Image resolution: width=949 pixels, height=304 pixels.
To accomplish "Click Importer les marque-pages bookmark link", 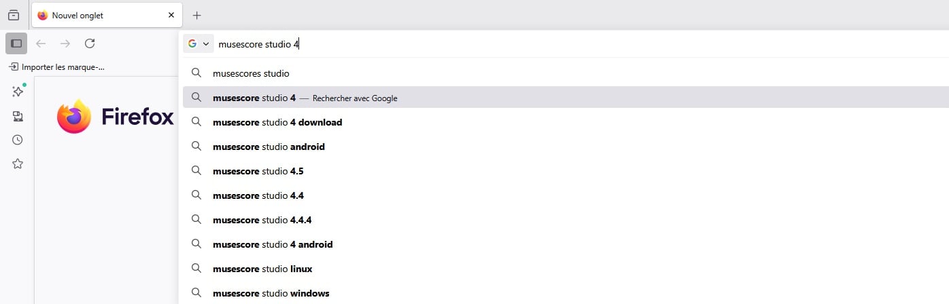I will (57, 67).
